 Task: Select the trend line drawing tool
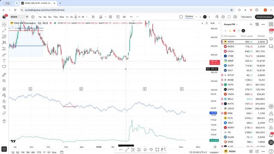4,30
